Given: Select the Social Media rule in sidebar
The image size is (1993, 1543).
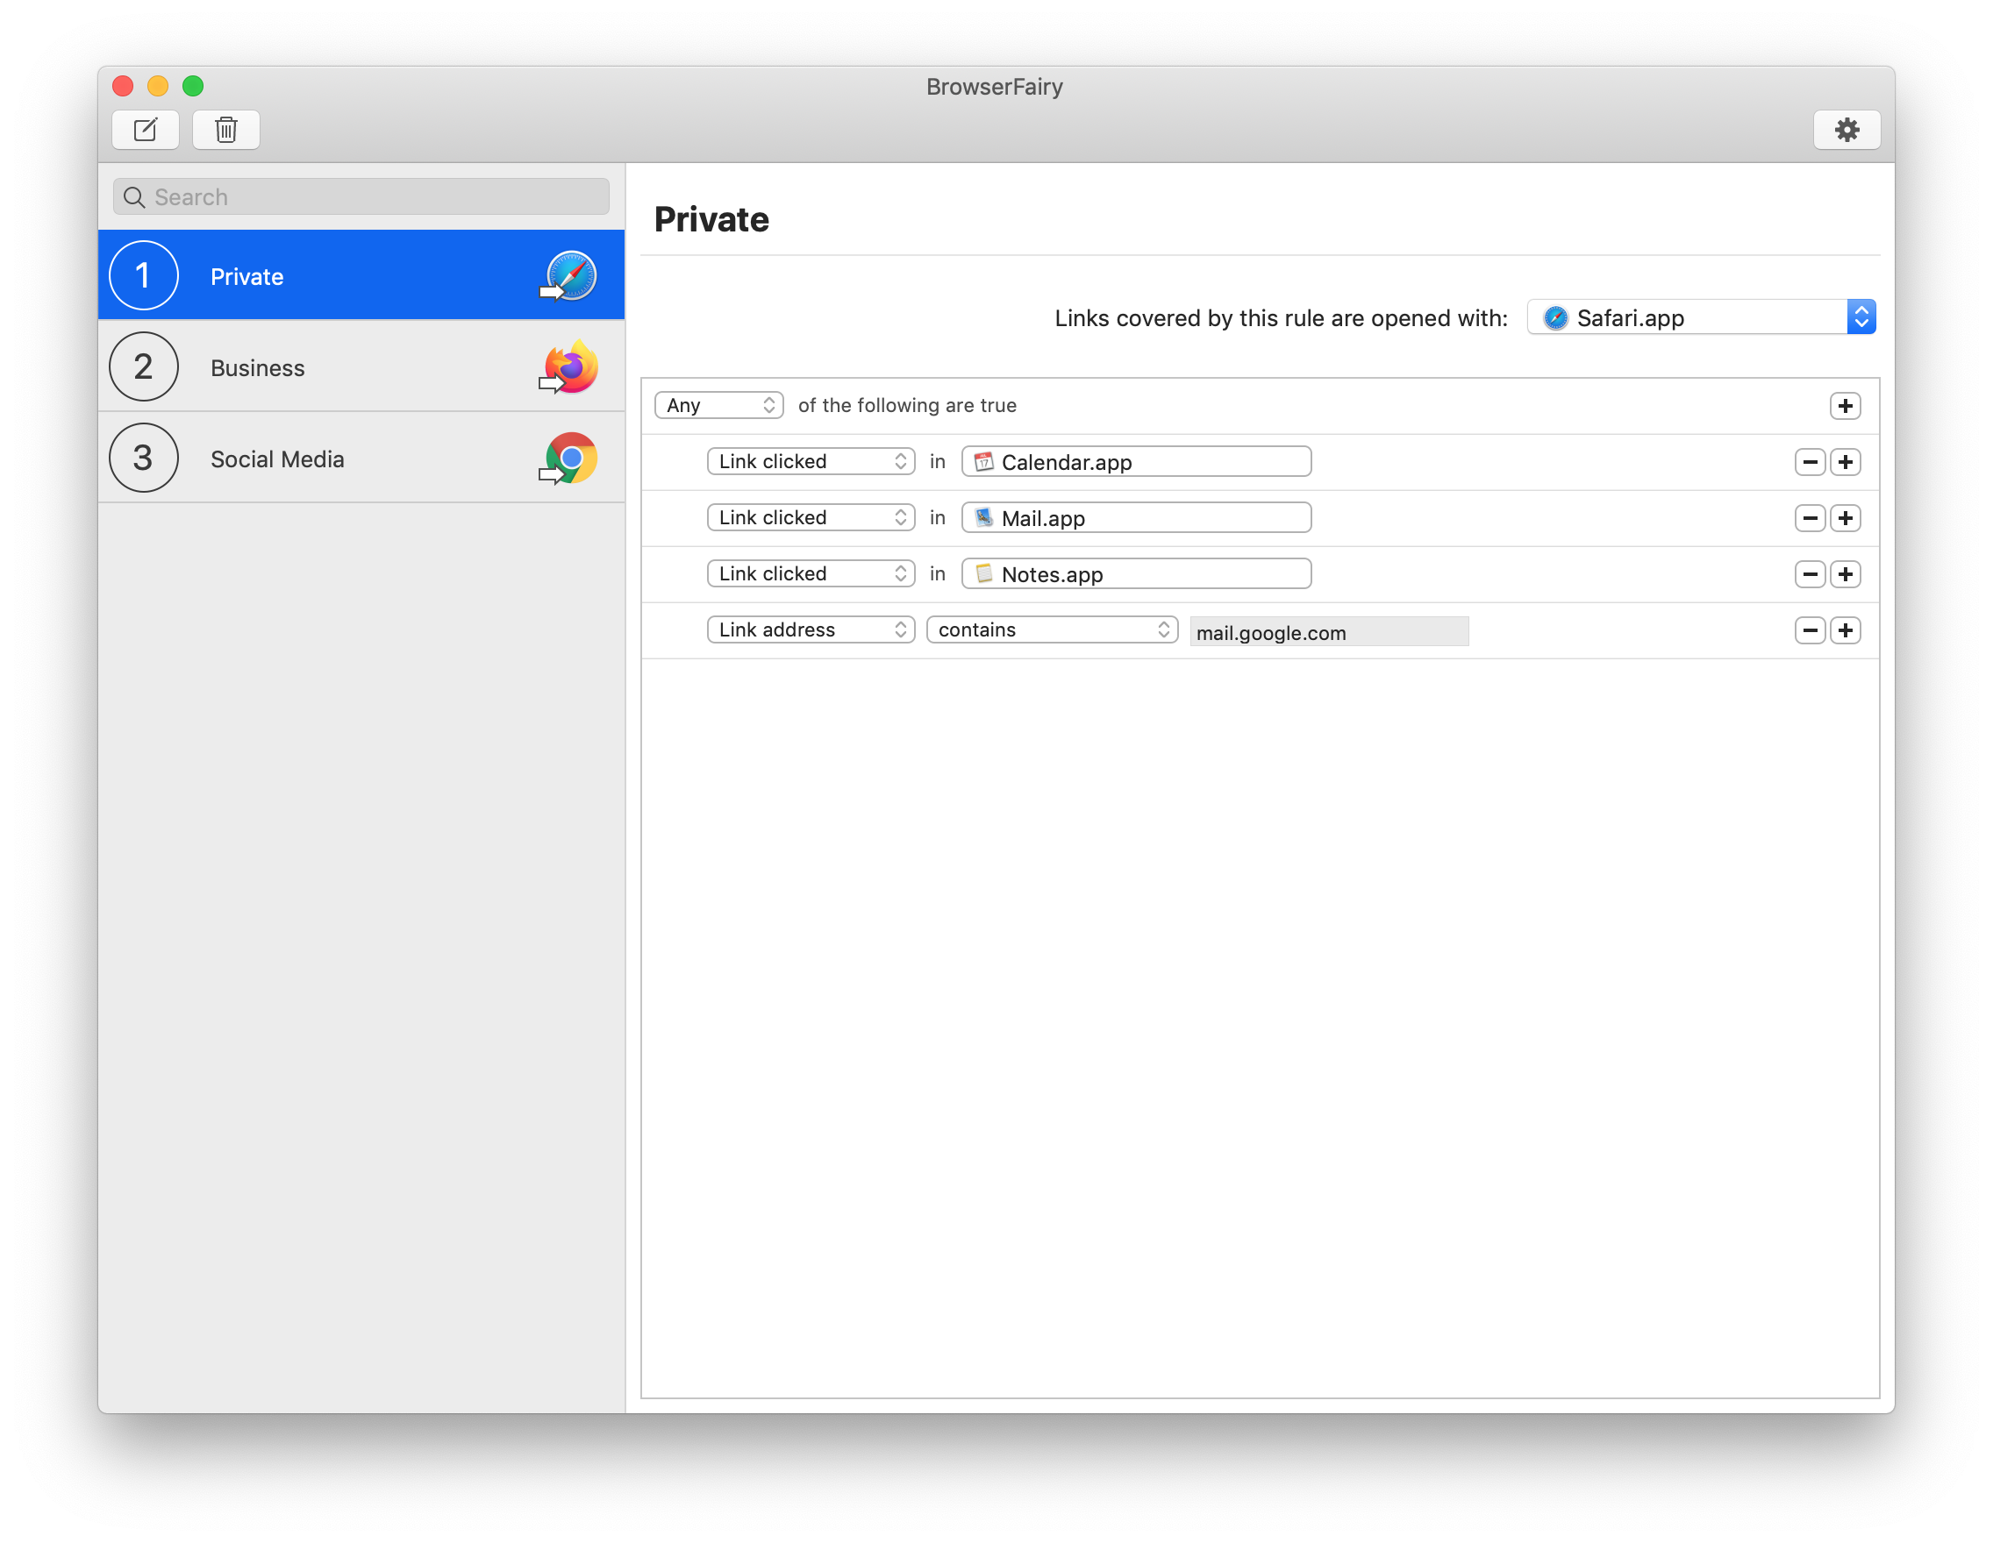Looking at the screenshot, I should pos(361,458).
